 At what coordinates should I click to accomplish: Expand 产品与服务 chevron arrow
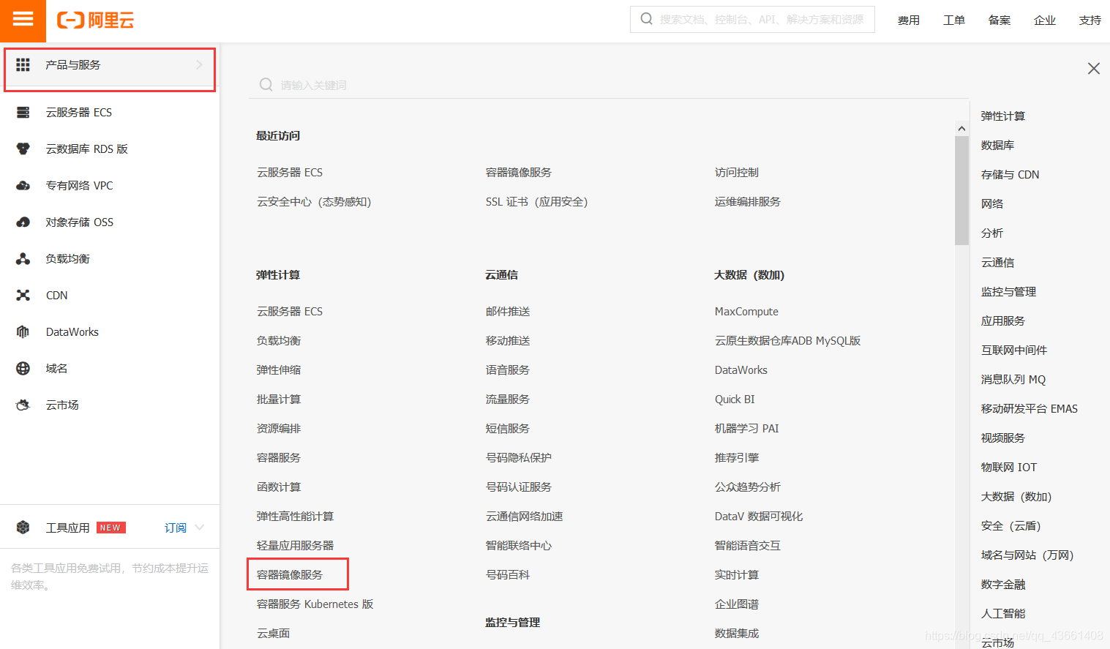point(199,65)
